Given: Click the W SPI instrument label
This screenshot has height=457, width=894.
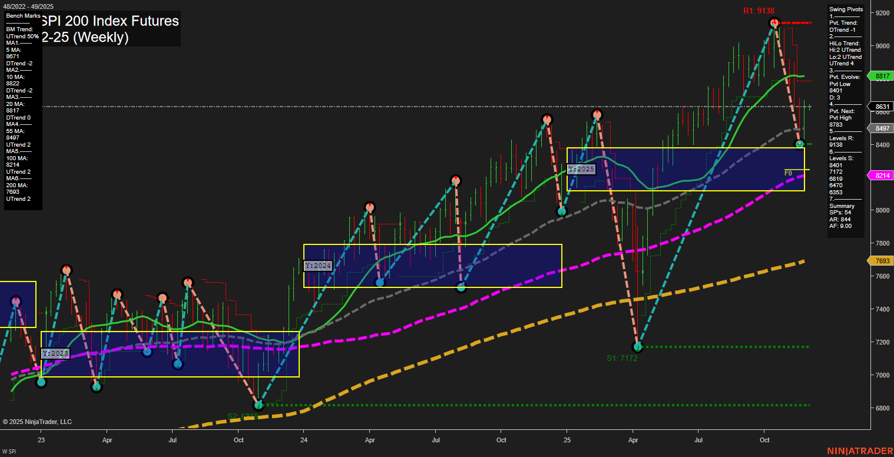Looking at the screenshot, I should [x=8, y=451].
